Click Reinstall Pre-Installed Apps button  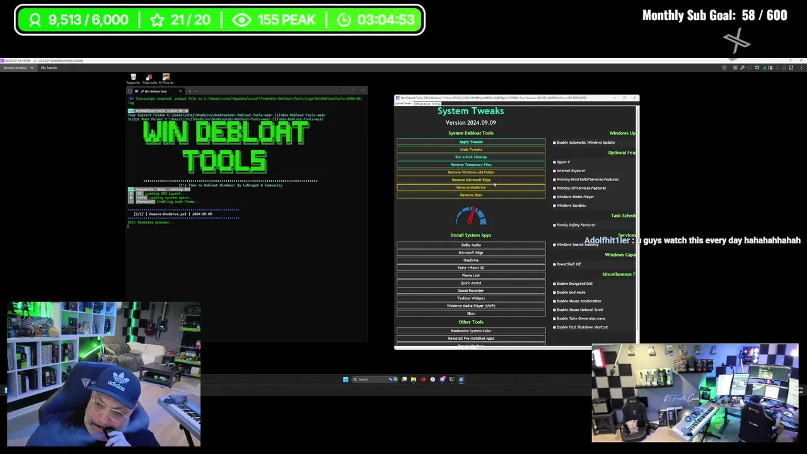tap(471, 338)
